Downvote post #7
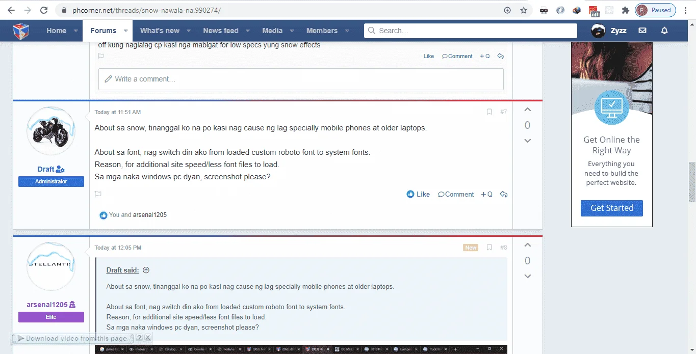 [528, 141]
